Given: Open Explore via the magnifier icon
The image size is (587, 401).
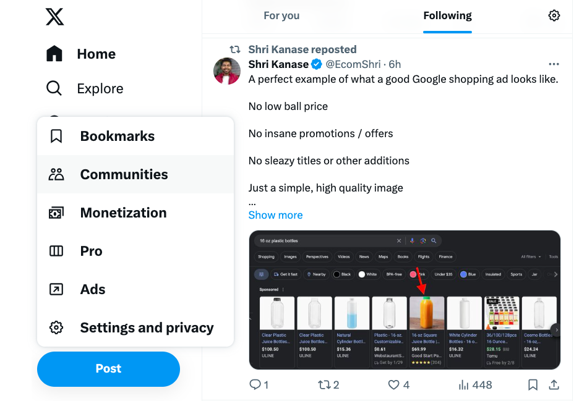Looking at the screenshot, I should 54,88.
